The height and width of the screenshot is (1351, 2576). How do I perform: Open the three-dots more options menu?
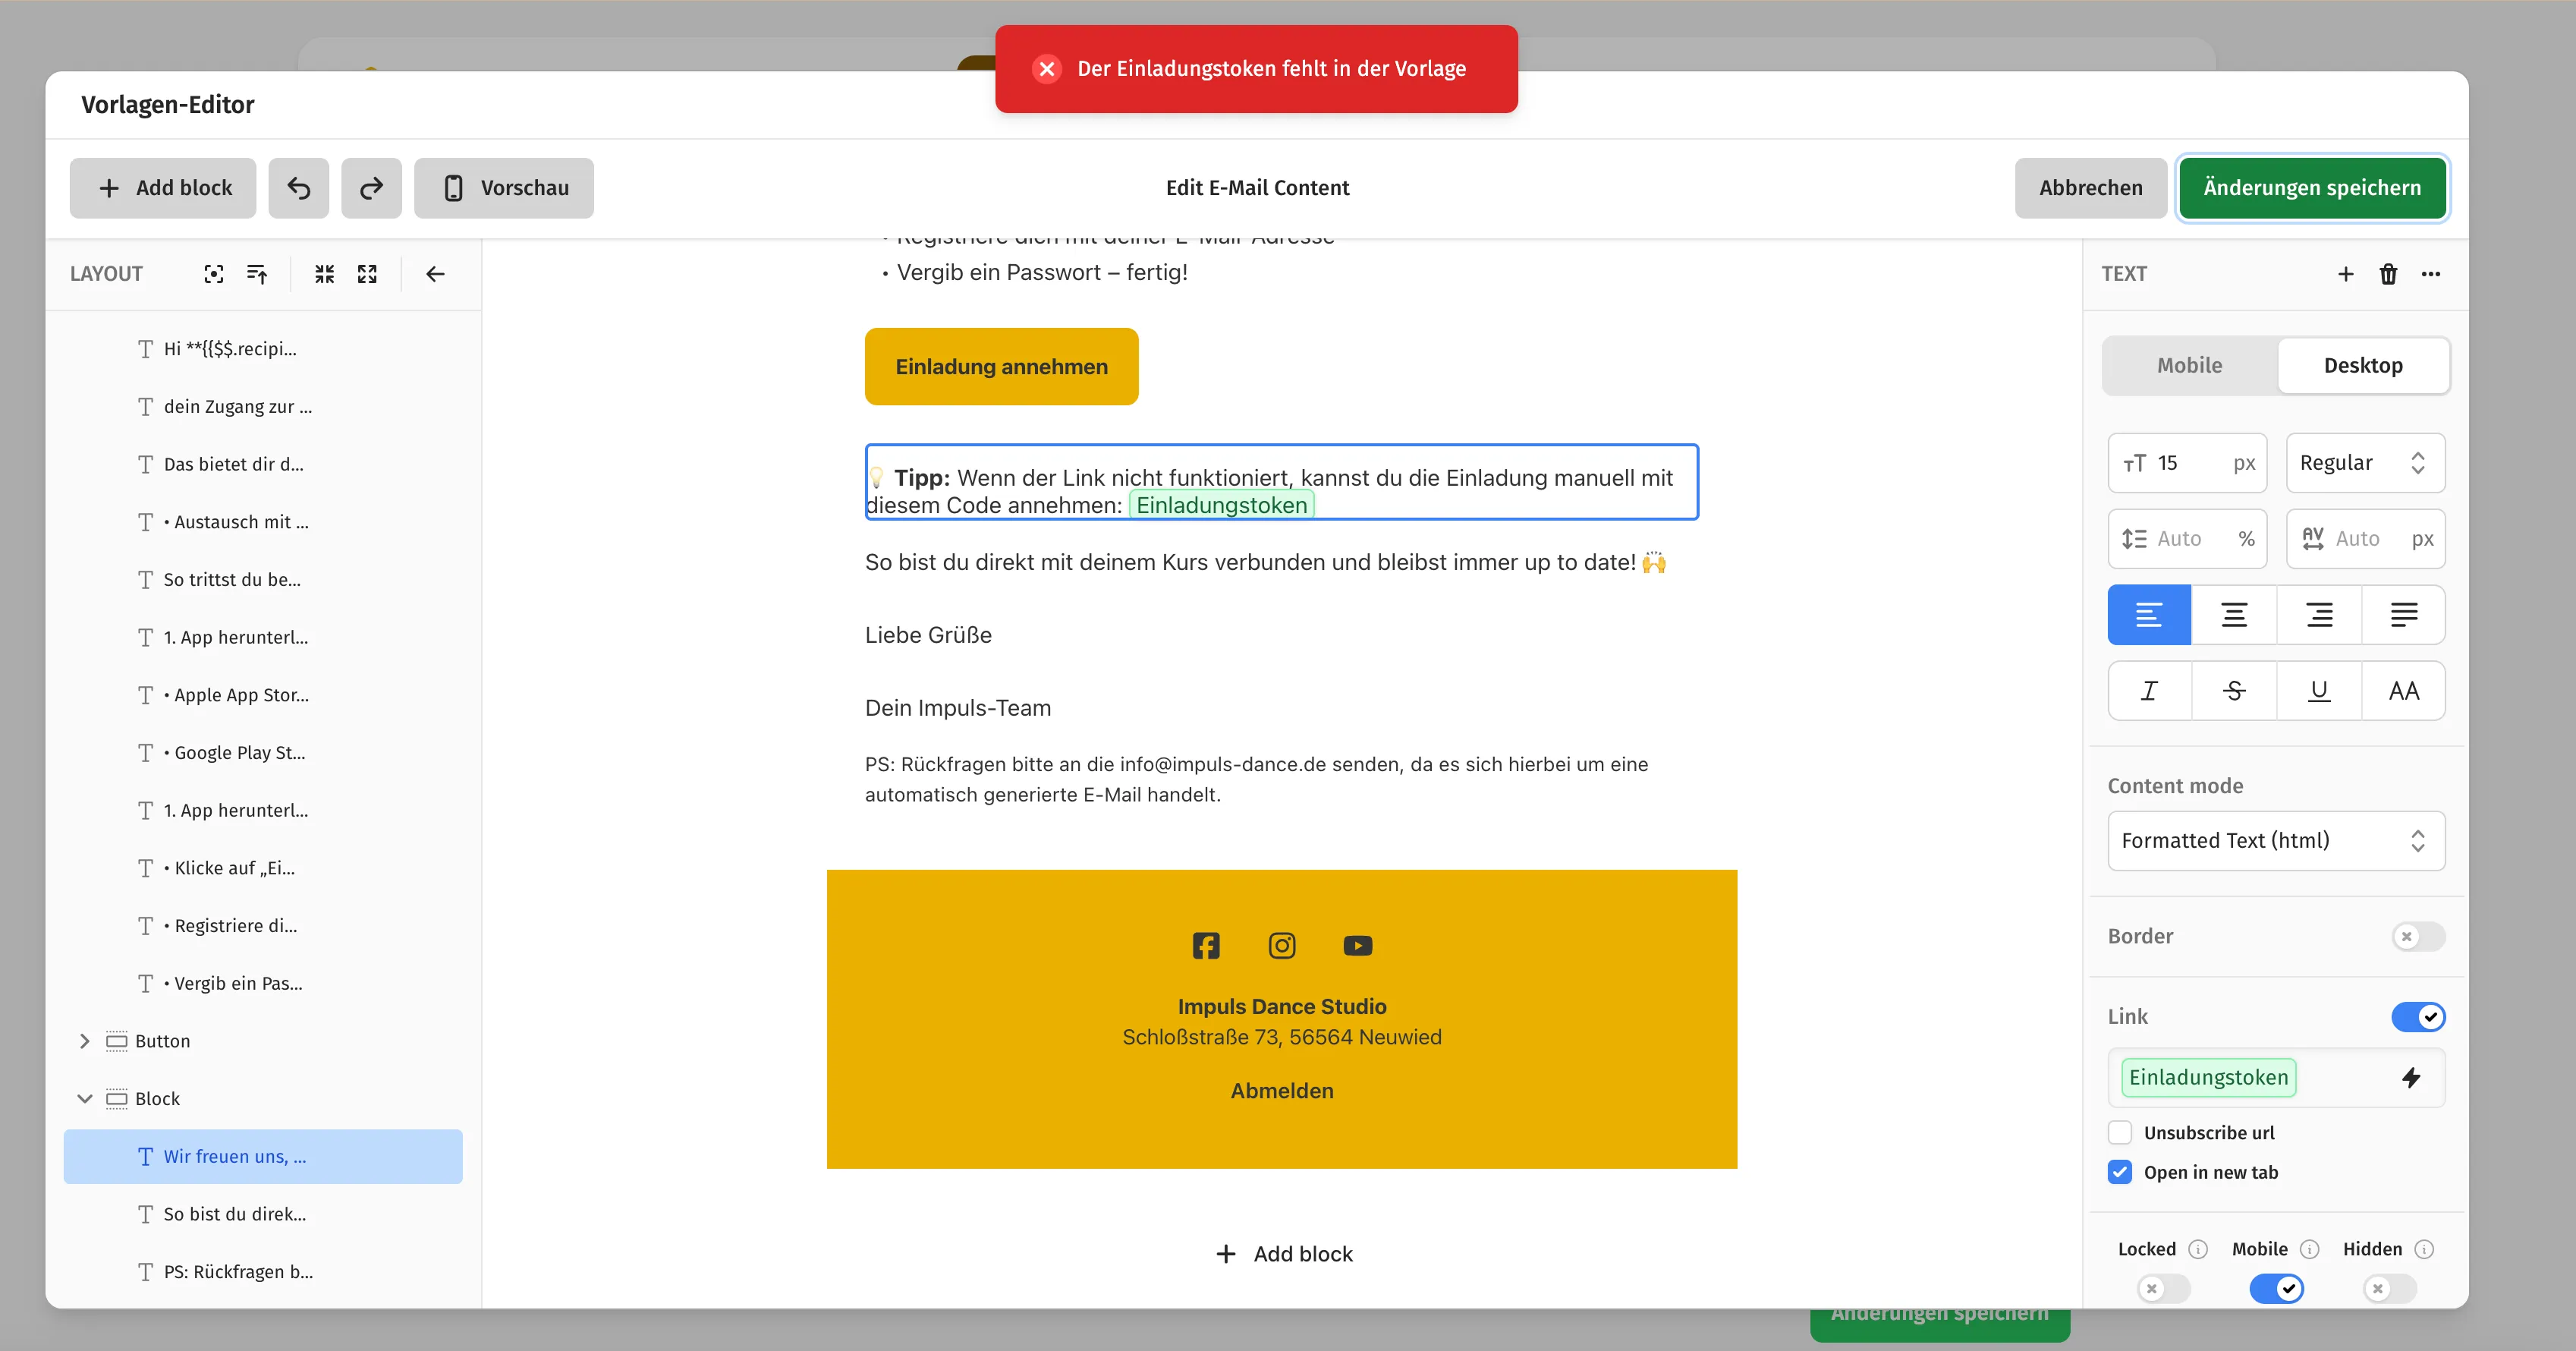click(x=2431, y=274)
